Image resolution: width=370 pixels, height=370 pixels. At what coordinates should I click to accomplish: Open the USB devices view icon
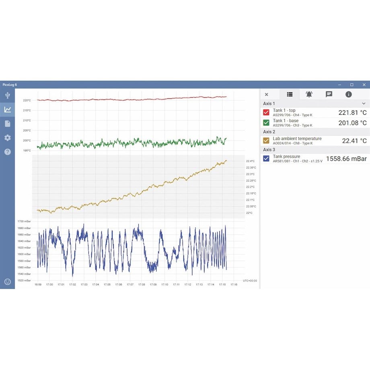(x=8, y=95)
